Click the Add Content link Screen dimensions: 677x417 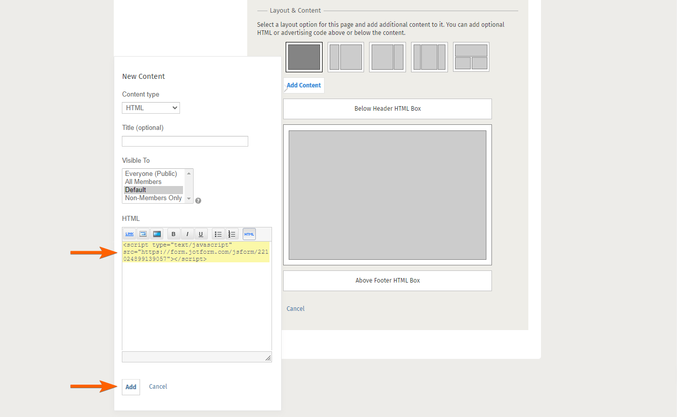[x=304, y=85]
